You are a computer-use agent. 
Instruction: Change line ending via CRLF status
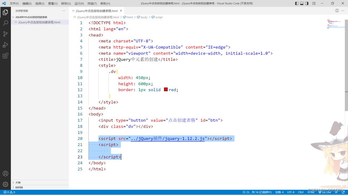(x=301, y=192)
